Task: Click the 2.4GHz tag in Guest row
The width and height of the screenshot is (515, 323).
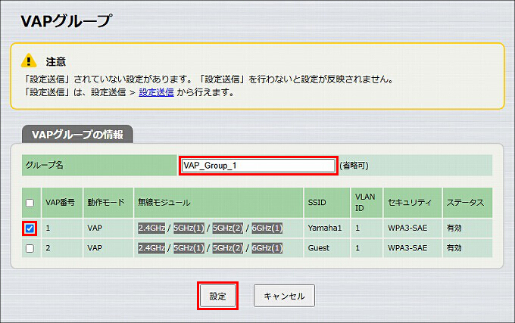Action: point(151,248)
